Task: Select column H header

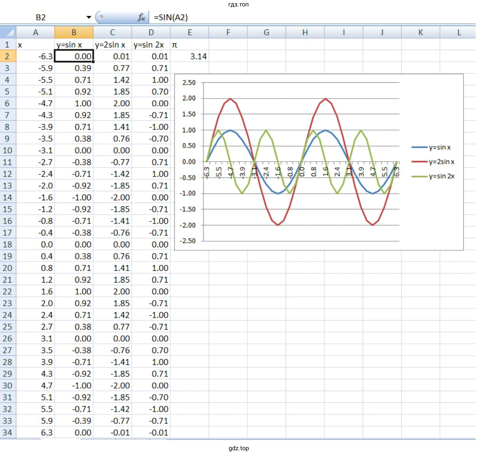Action: pos(305,33)
